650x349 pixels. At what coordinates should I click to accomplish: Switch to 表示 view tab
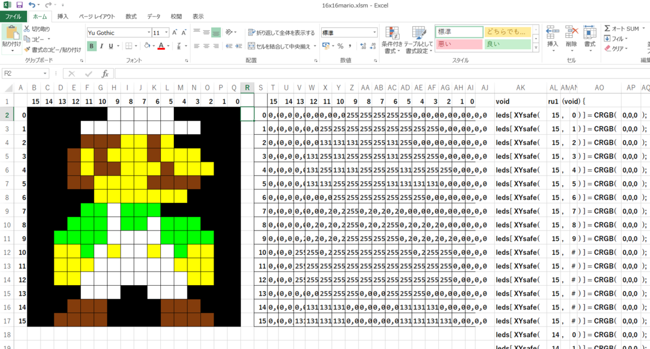pyautogui.click(x=198, y=16)
